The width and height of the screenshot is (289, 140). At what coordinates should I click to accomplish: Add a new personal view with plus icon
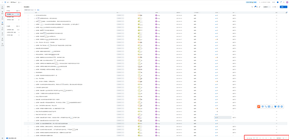point(19,11)
